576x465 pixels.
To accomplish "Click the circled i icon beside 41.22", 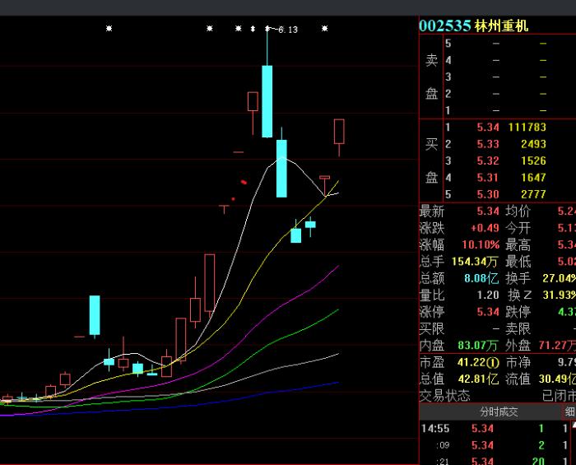I will pos(493,362).
